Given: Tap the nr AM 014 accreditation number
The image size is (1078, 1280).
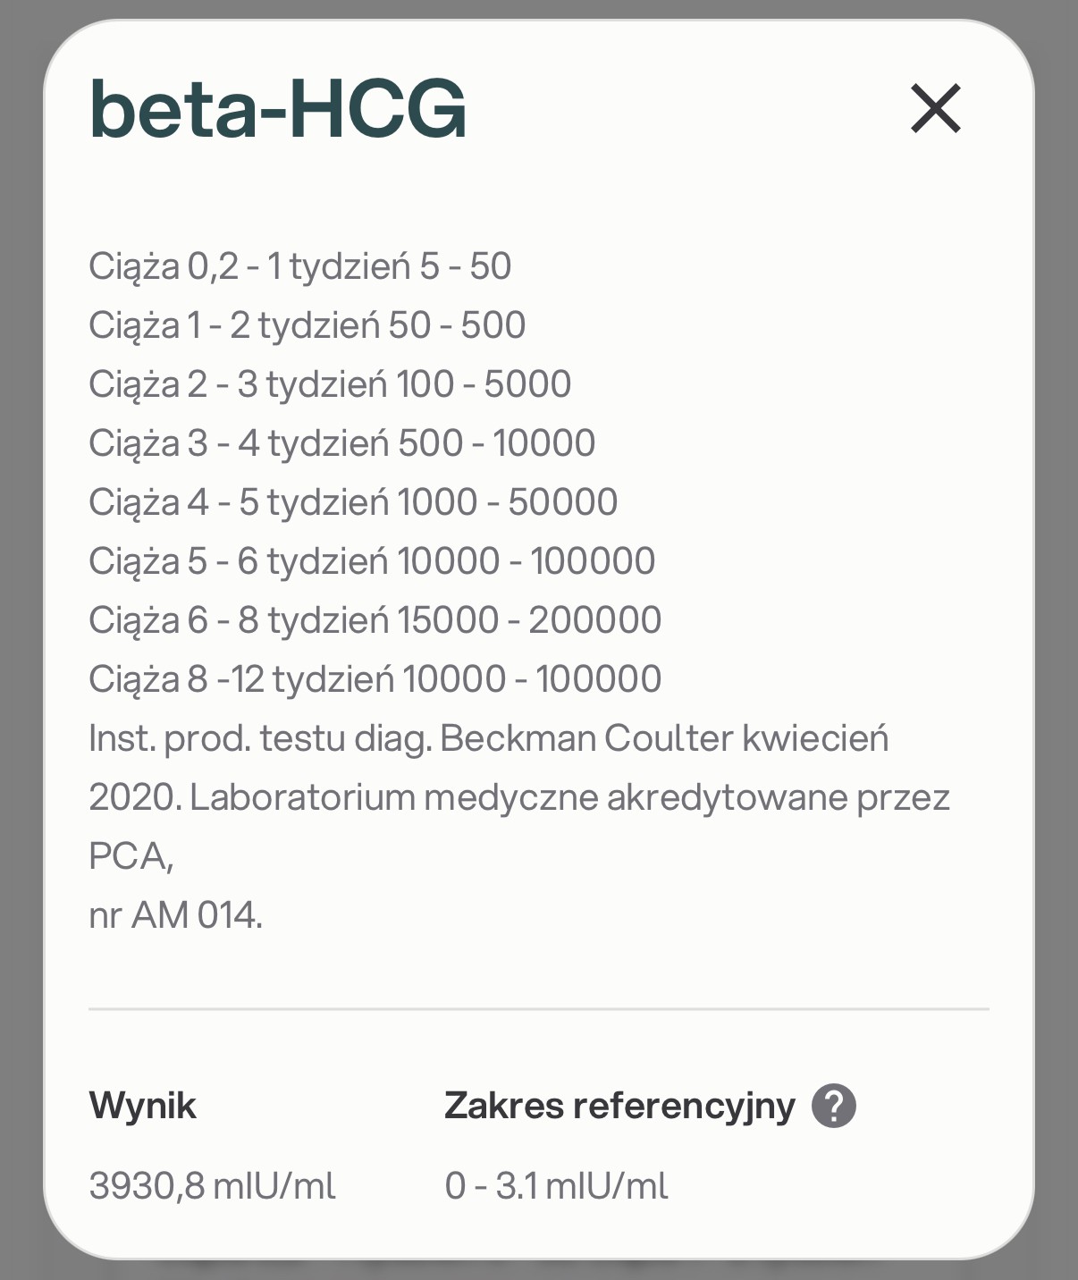Looking at the screenshot, I should 175,915.
